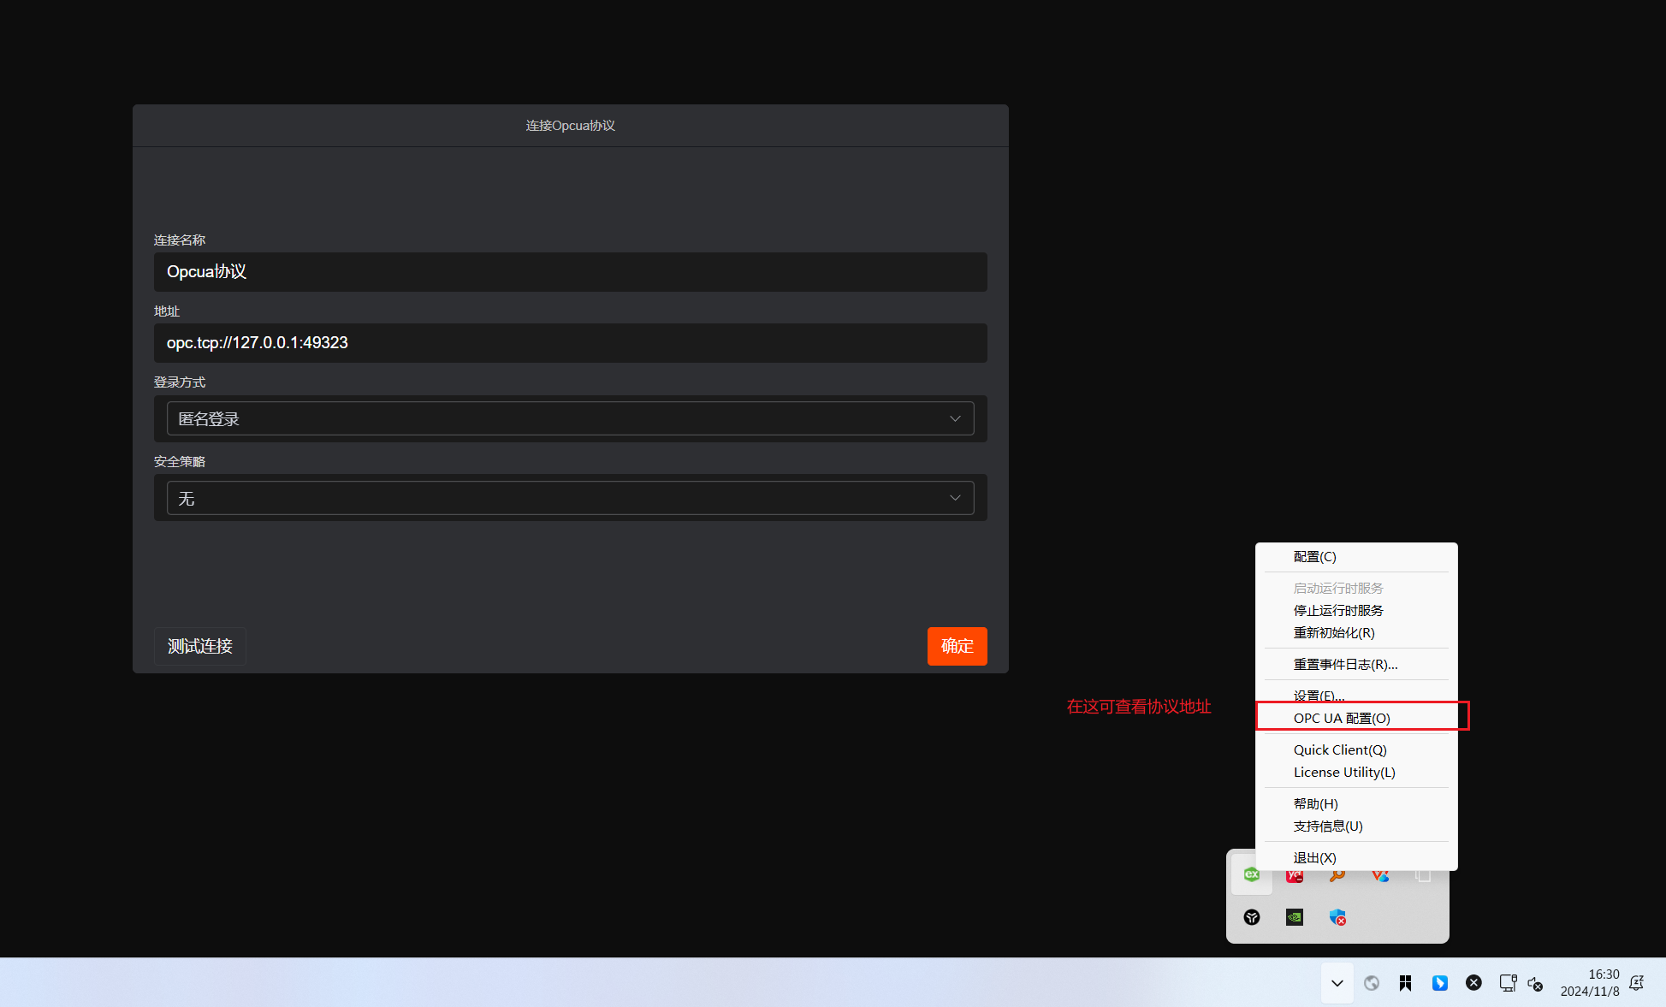Open the notification bell icon
1666x1007 pixels.
[1636, 983]
